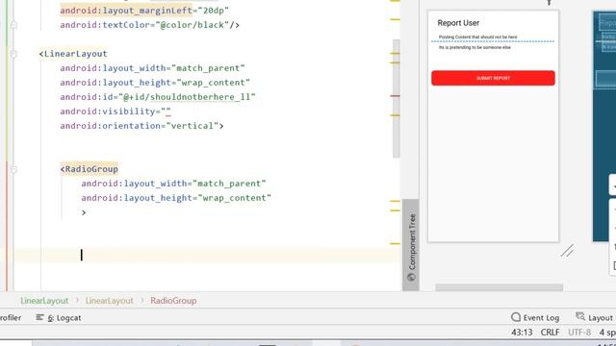Select second LinearLayout breadcrumb
The height and width of the screenshot is (346, 616).
pyautogui.click(x=109, y=301)
